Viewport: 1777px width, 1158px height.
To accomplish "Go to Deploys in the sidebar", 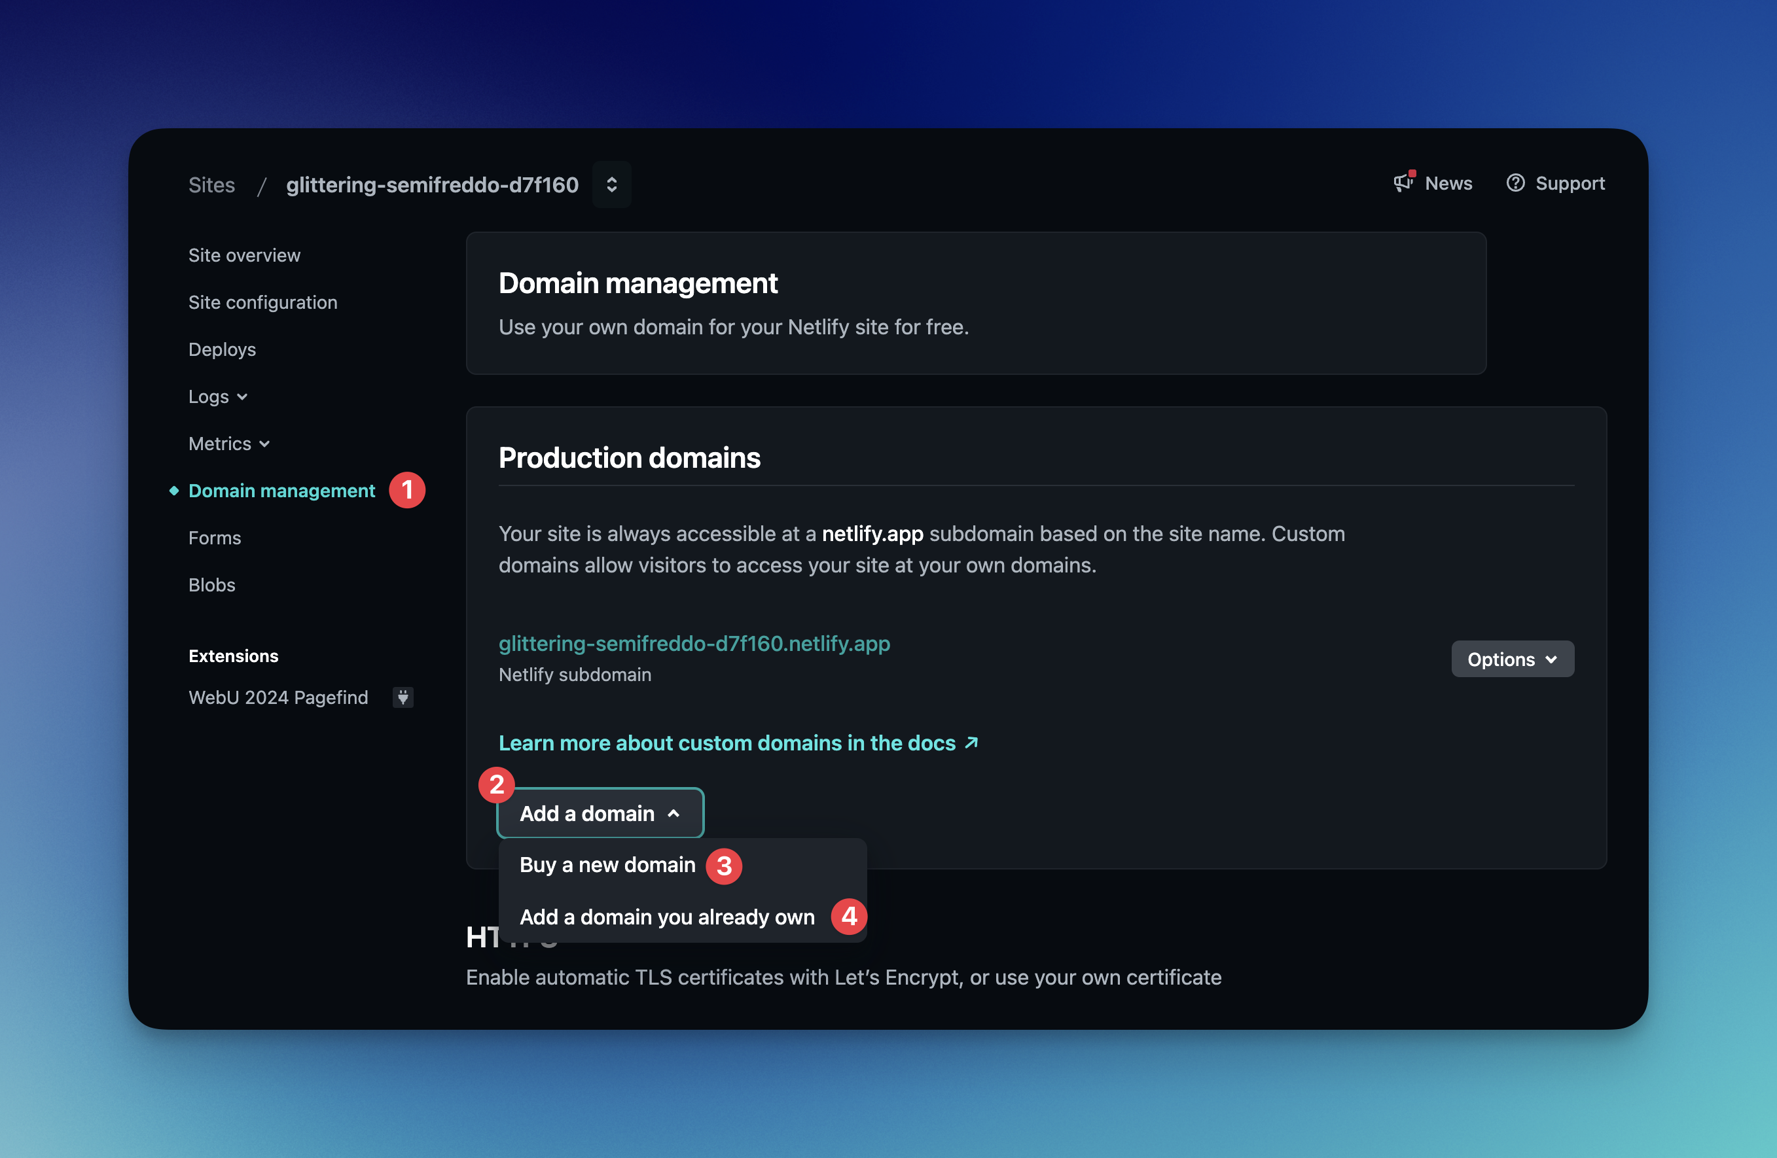I will (222, 349).
